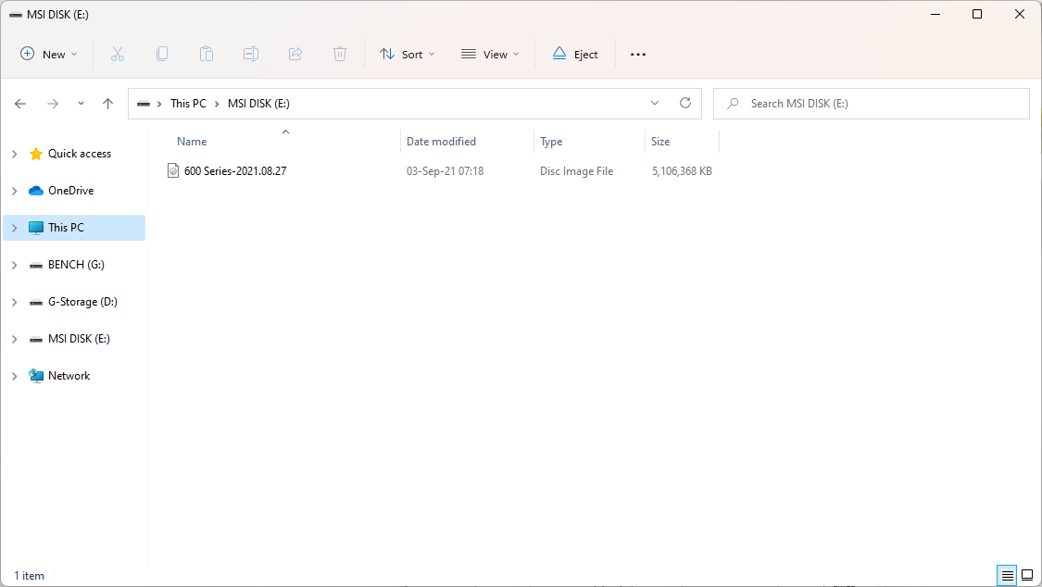Click the drive icon in address bar

tap(144, 104)
